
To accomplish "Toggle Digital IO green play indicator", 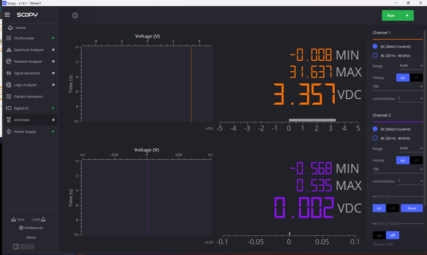I will coord(53,108).
